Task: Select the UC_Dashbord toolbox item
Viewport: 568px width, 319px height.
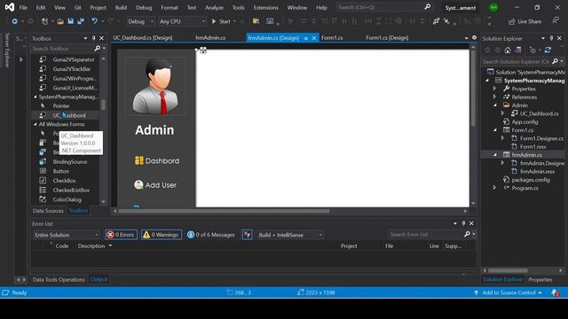Action: 69,115
